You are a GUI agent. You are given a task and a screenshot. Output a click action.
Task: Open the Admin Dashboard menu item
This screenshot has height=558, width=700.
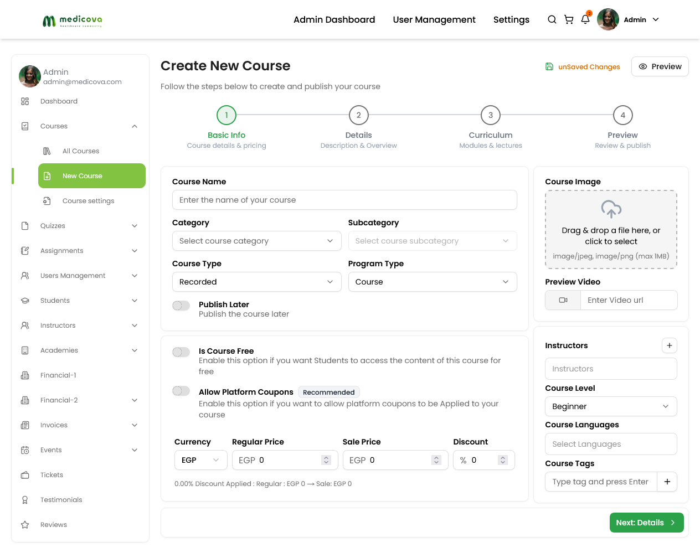coord(334,19)
